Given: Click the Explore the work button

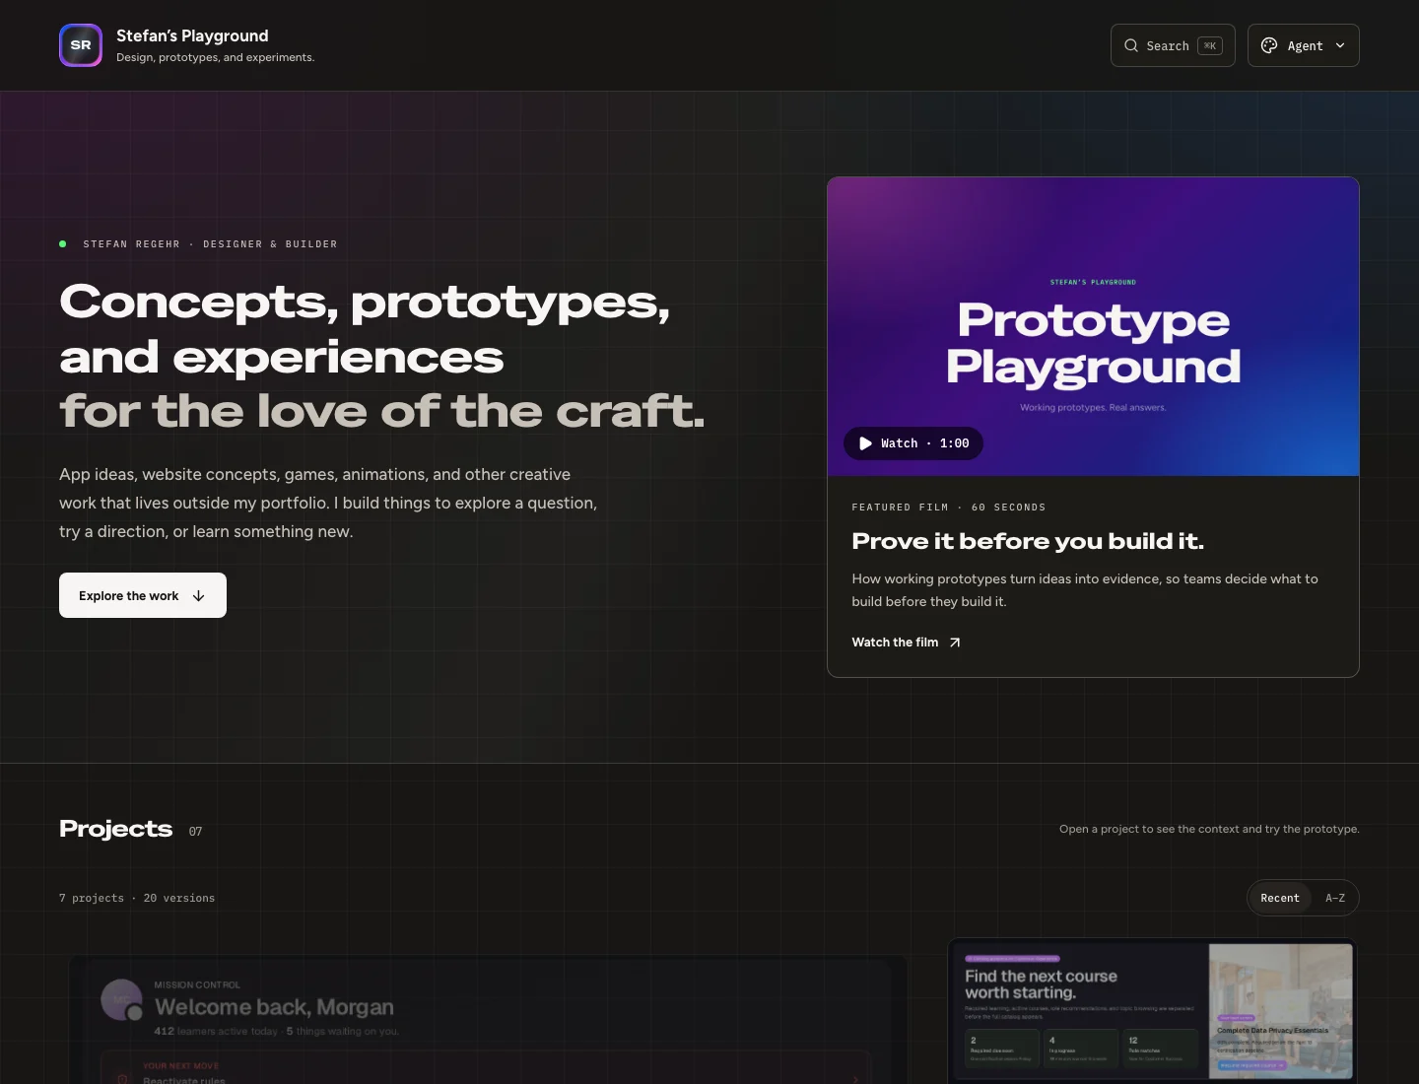Looking at the screenshot, I should 143,595.
